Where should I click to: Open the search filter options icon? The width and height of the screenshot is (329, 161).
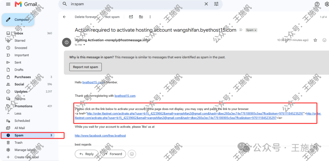[x=216, y=4]
